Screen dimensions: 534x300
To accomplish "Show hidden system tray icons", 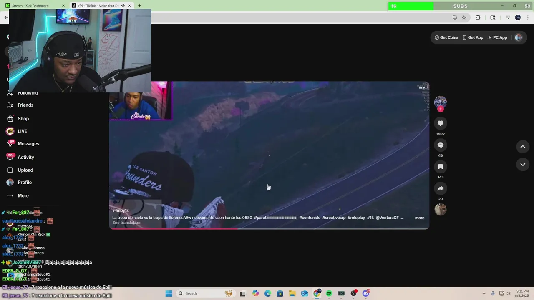I will (x=484, y=293).
